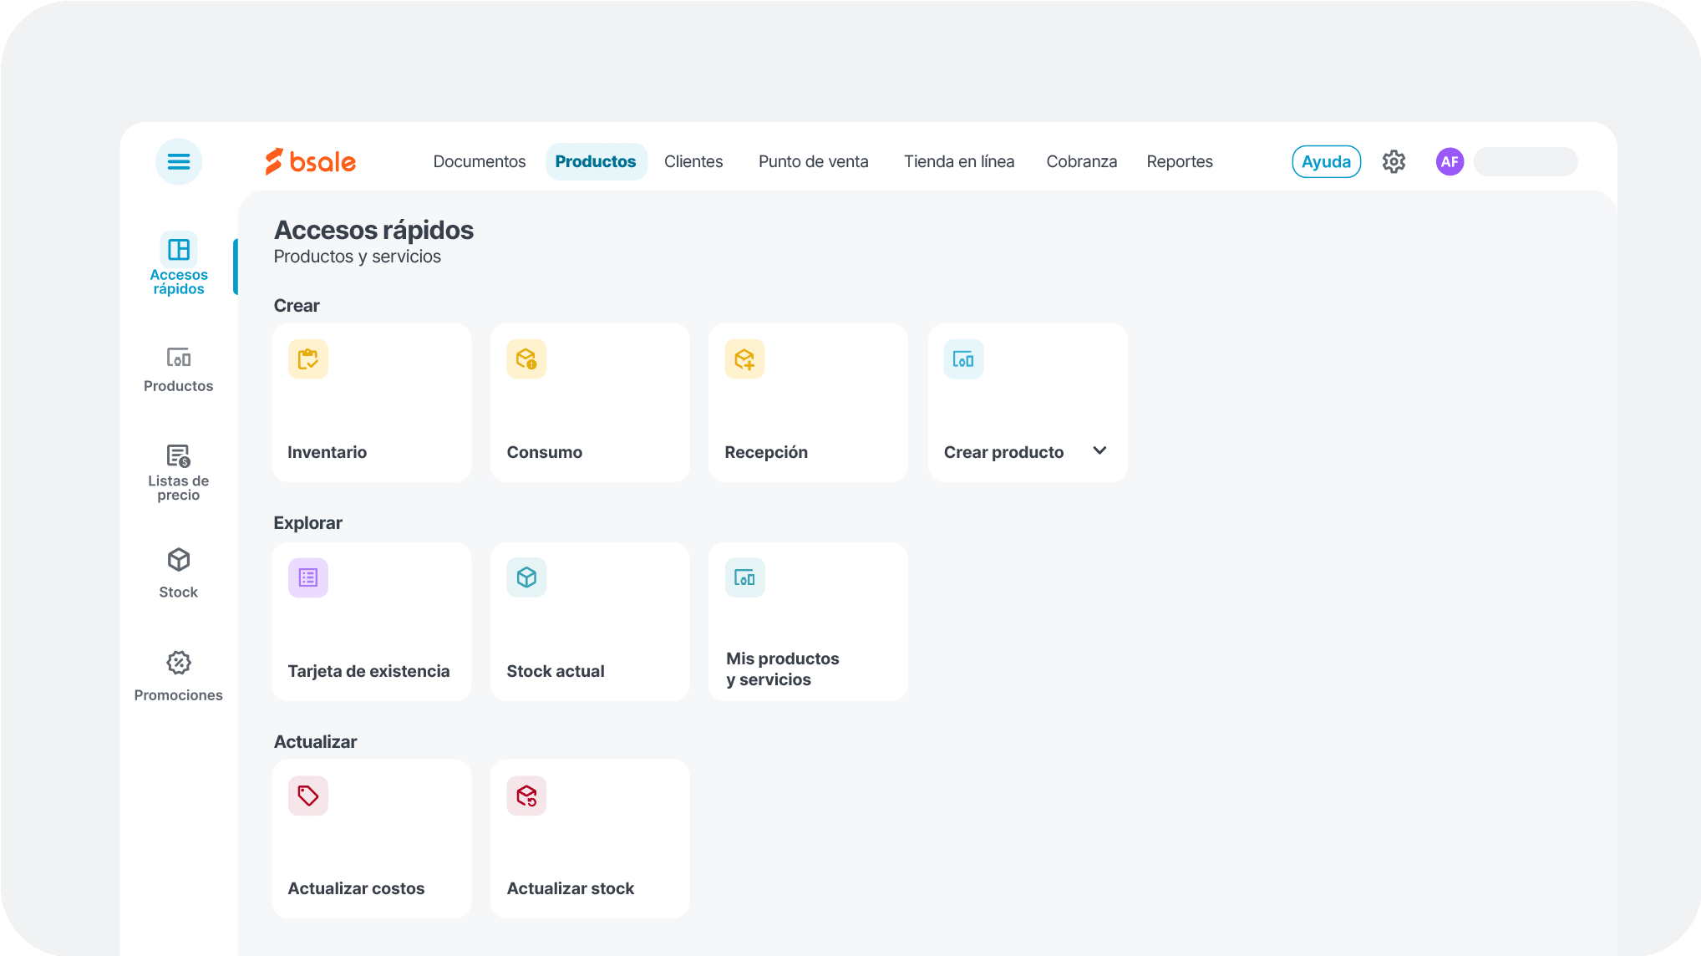Click the Actualizar stock icon
The height and width of the screenshot is (956, 1701).
tap(526, 796)
